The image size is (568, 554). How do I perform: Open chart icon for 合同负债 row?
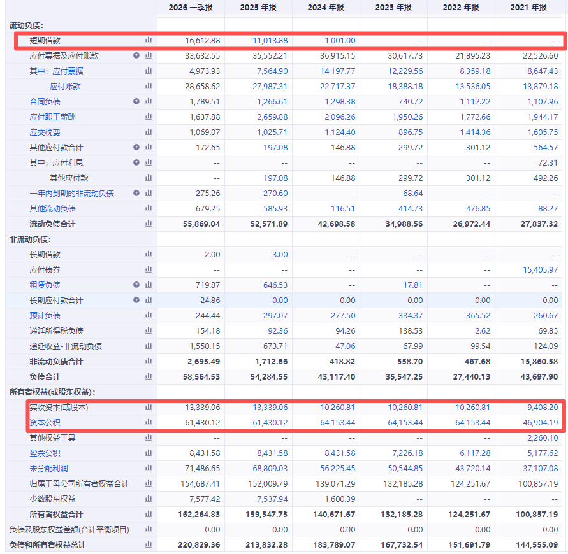[148, 101]
